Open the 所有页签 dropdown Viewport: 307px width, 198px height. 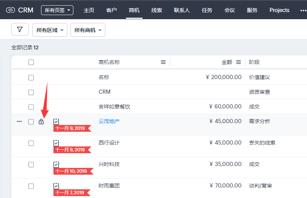coord(57,10)
